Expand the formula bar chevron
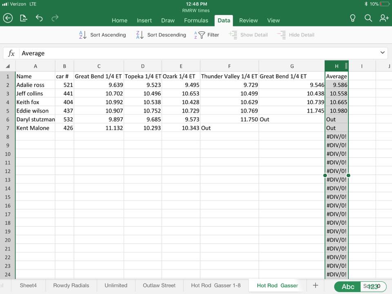Screen dimensions: 392x294 383,53
